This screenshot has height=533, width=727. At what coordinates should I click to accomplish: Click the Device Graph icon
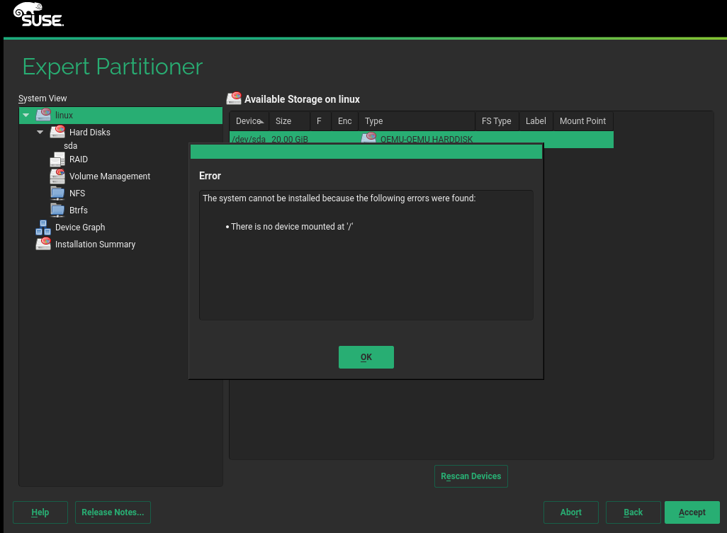tap(43, 228)
